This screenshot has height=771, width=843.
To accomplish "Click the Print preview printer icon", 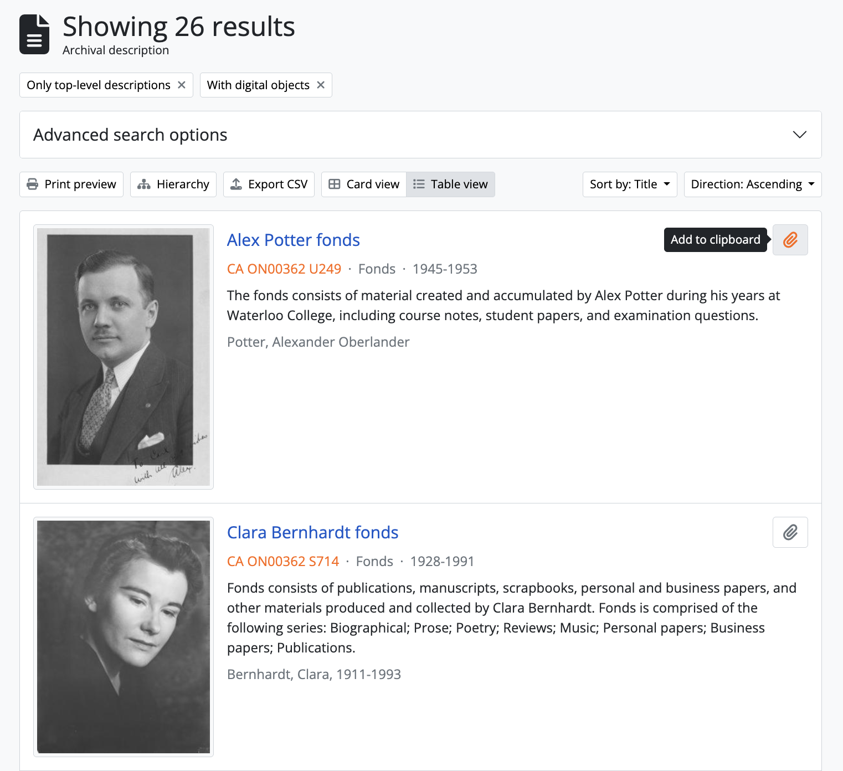I will pos(33,184).
